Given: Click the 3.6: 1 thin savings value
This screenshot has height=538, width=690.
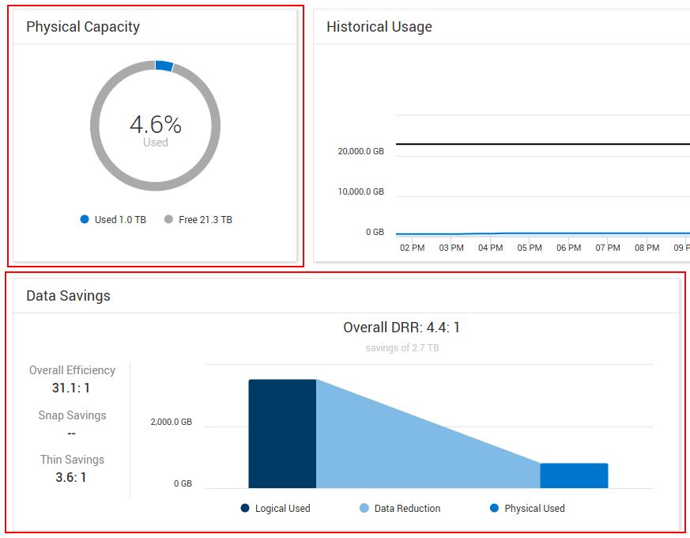Looking at the screenshot, I should click(71, 477).
